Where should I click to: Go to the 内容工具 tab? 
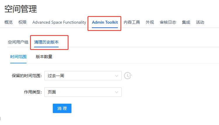[x=132, y=22]
